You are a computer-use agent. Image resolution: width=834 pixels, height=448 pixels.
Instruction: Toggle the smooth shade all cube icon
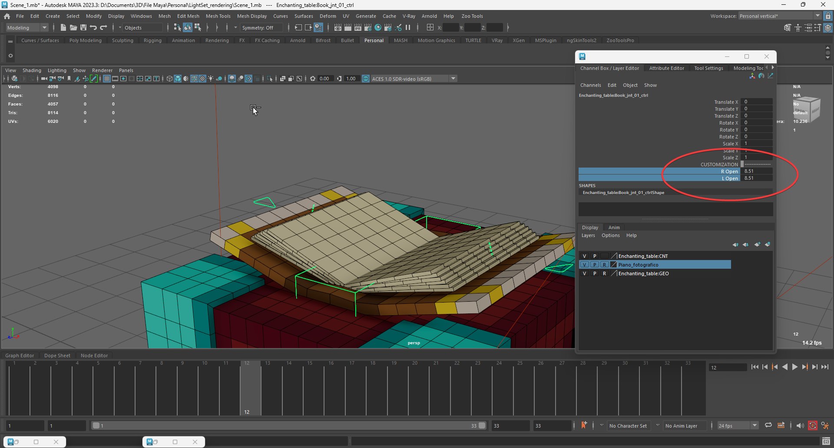[x=178, y=79]
